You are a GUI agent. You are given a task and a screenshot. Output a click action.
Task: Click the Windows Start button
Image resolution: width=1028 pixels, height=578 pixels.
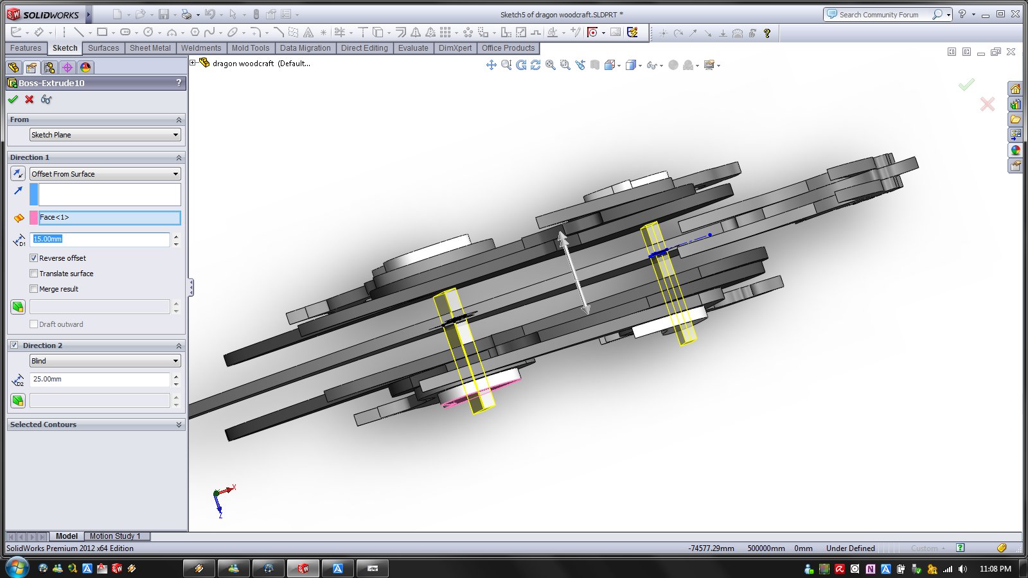[x=17, y=568]
